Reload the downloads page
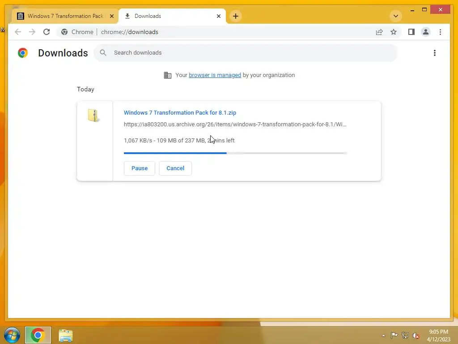 pos(47,32)
